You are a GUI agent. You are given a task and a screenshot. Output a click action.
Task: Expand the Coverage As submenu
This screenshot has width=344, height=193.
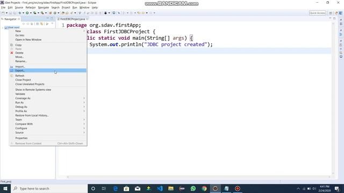pos(48,98)
